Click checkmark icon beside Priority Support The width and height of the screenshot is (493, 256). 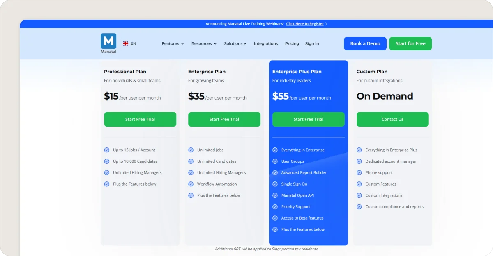[275, 207]
